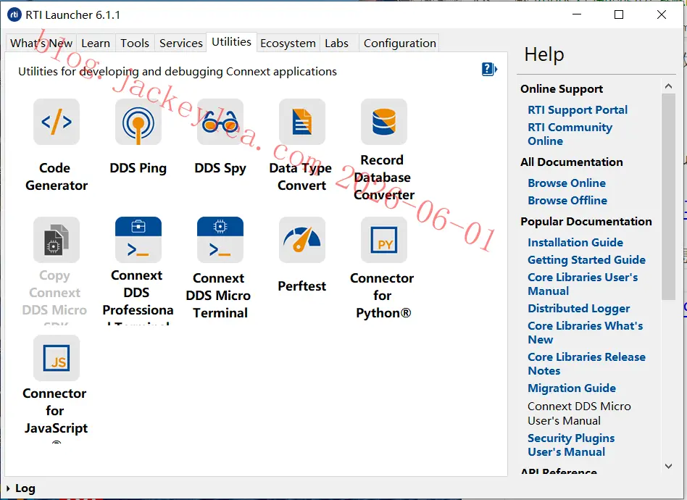Start the DDS Spy glasses icon
687x500 pixels.
tap(220, 122)
